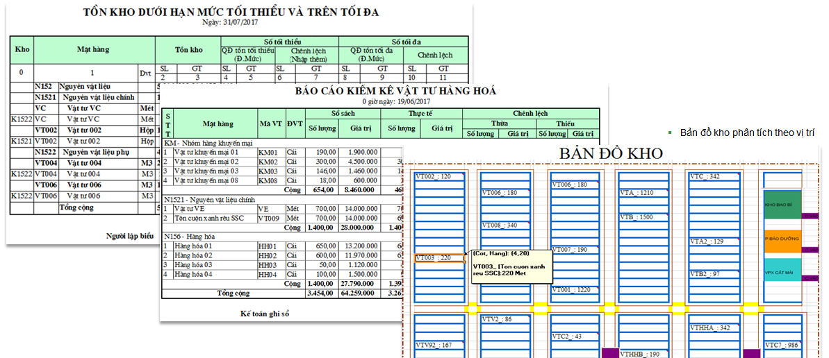This screenshot has height=358, width=829.
Task: Click the VT007_: 190 map location
Action: pyautogui.click(x=576, y=249)
